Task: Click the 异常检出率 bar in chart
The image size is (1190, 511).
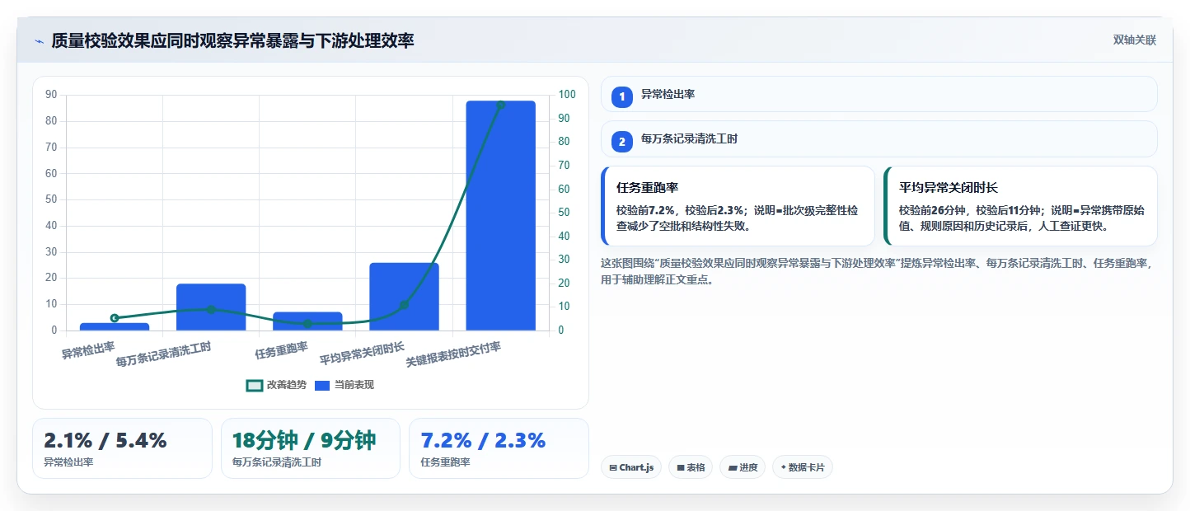Action: (115, 327)
